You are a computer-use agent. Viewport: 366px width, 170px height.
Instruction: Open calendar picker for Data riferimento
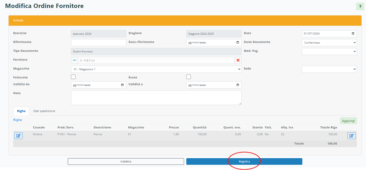click(238, 43)
